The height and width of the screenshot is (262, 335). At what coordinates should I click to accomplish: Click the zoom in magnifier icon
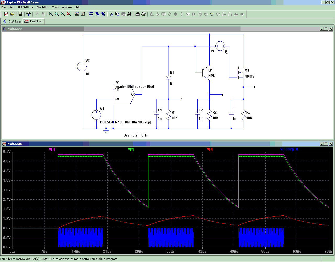(x=51, y=14)
